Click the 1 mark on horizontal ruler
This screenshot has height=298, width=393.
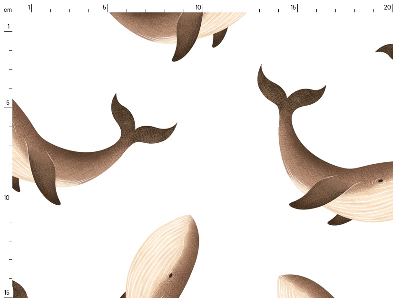29,7
